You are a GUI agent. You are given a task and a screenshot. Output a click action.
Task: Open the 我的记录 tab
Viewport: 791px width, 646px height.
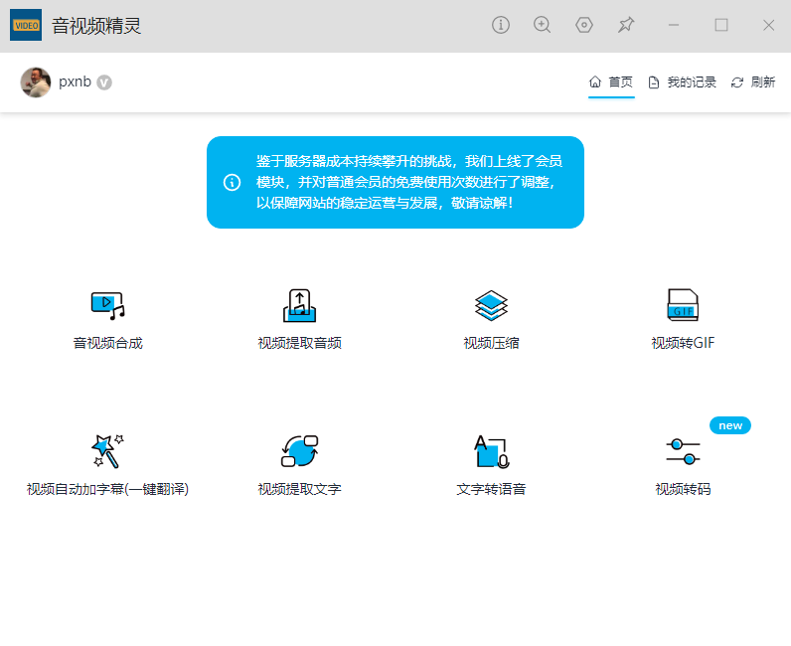point(682,82)
